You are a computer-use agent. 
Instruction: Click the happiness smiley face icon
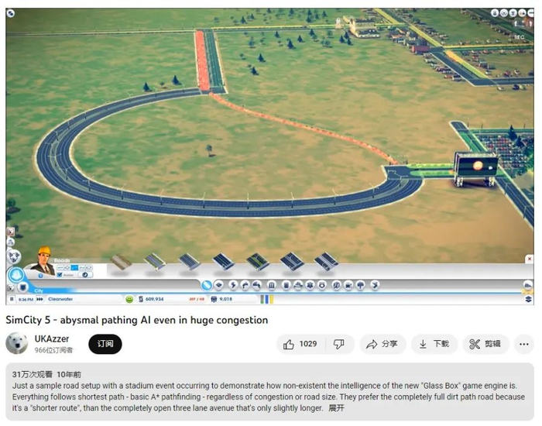tap(129, 299)
